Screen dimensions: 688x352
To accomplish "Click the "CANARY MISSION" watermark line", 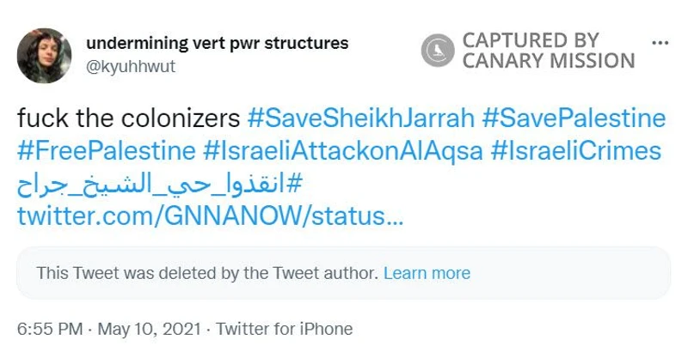I will click(548, 61).
